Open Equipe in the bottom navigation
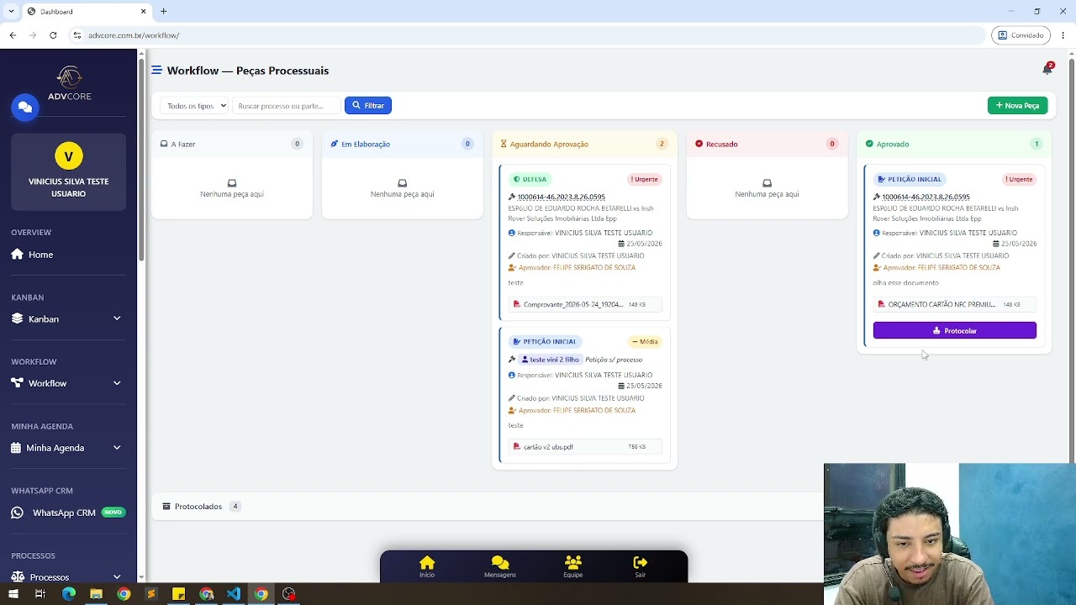Image resolution: width=1076 pixels, height=605 pixels. pyautogui.click(x=573, y=566)
